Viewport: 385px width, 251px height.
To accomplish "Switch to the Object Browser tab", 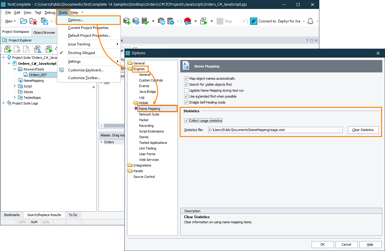I will pos(44,32).
